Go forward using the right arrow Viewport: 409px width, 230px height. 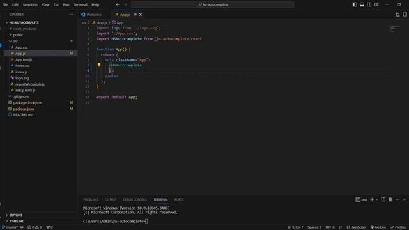pyautogui.click(x=125, y=4)
